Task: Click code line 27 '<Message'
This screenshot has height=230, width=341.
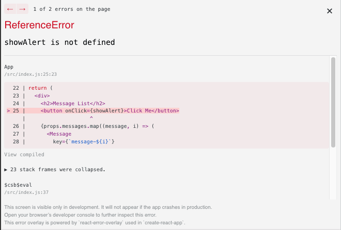Action: pos(59,134)
